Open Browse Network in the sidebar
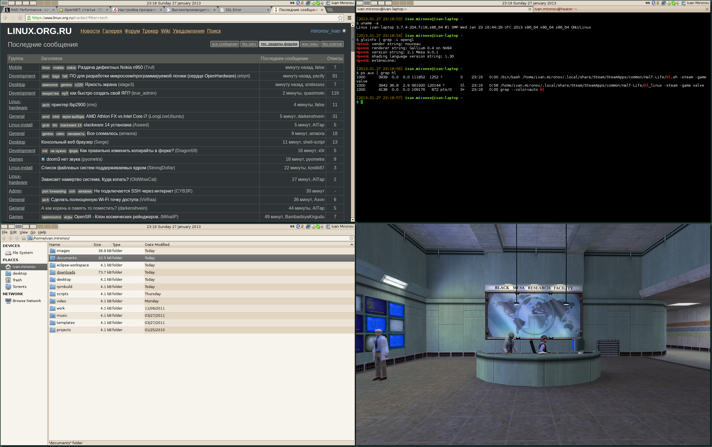712x447 pixels. click(23, 301)
